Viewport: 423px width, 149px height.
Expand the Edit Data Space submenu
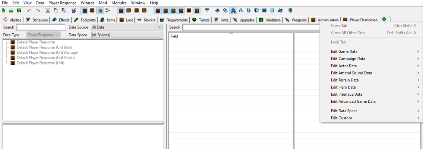[x=371, y=110]
